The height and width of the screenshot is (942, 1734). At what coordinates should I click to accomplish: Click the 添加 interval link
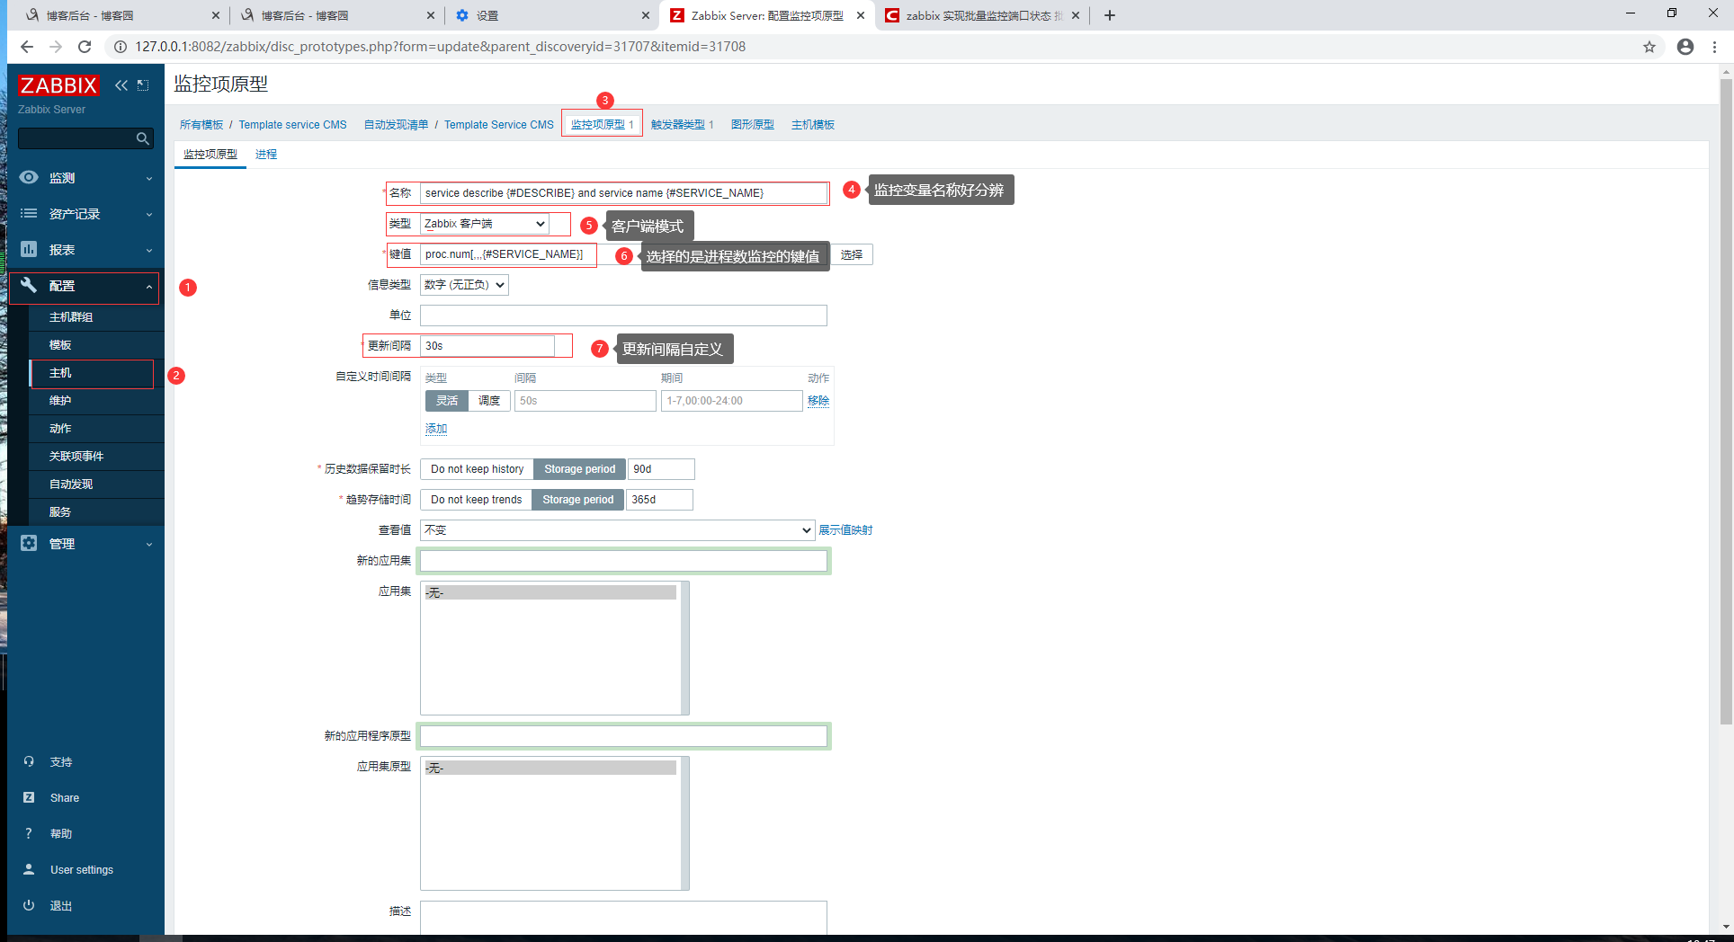[436, 429]
